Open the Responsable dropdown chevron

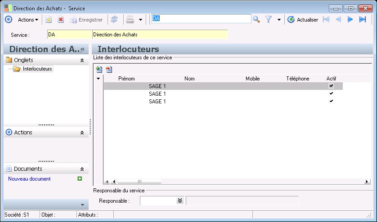click(x=180, y=200)
